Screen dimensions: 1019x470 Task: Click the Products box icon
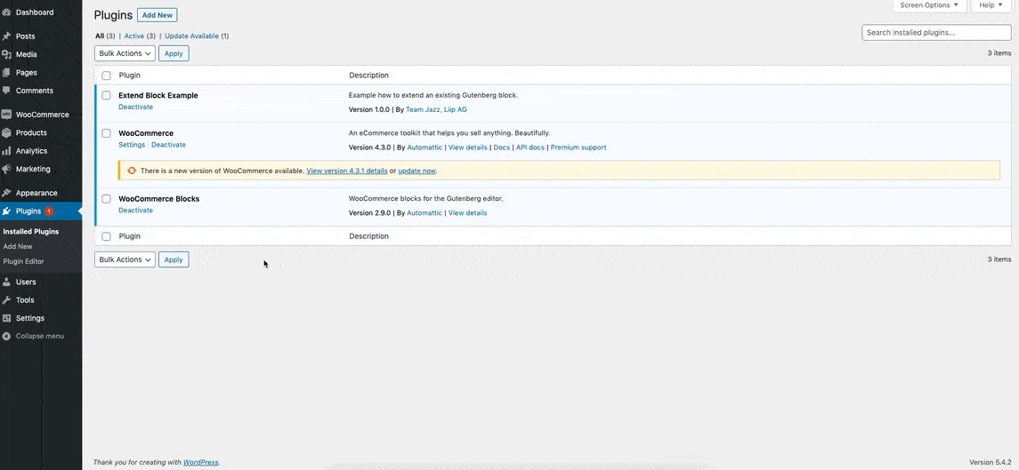click(6, 132)
